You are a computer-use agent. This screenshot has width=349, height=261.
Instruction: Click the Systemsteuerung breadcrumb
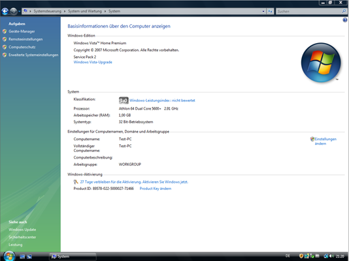pos(47,11)
